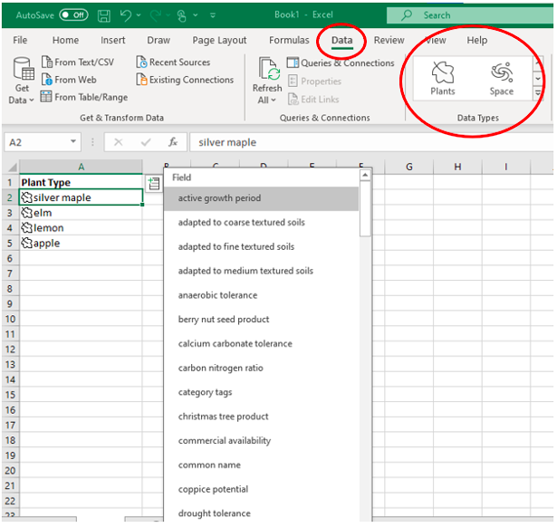The height and width of the screenshot is (527, 557).
Task: Click the field list scrollbar thumb
Action: (x=365, y=209)
